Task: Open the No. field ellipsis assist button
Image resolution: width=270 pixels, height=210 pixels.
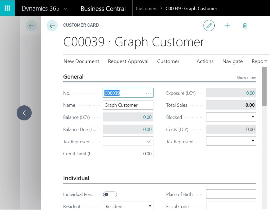Action: pos(148,93)
